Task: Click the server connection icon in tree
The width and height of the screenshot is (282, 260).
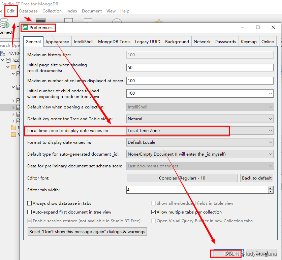Action: 3,54
